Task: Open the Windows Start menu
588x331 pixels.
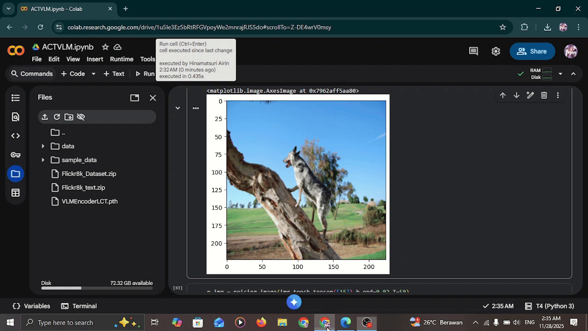Action: click(x=10, y=322)
